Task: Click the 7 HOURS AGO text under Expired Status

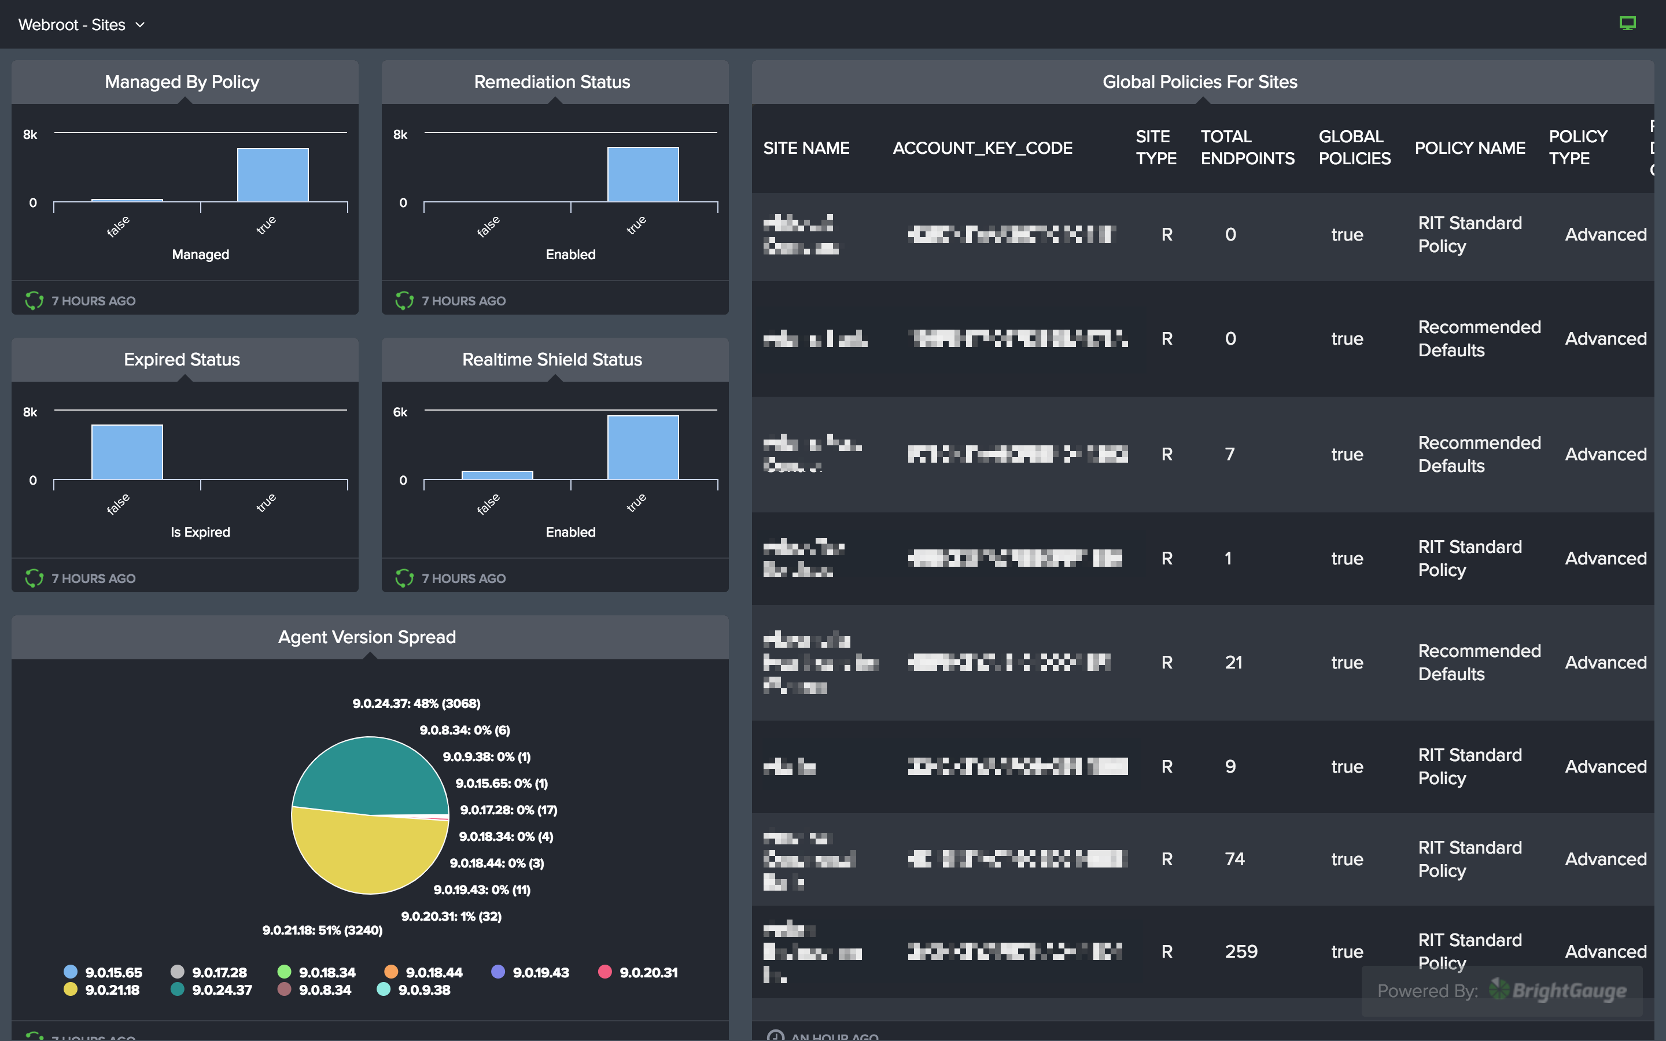Action: pos(94,578)
